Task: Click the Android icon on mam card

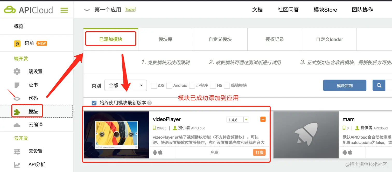Action: [x=345, y=152]
